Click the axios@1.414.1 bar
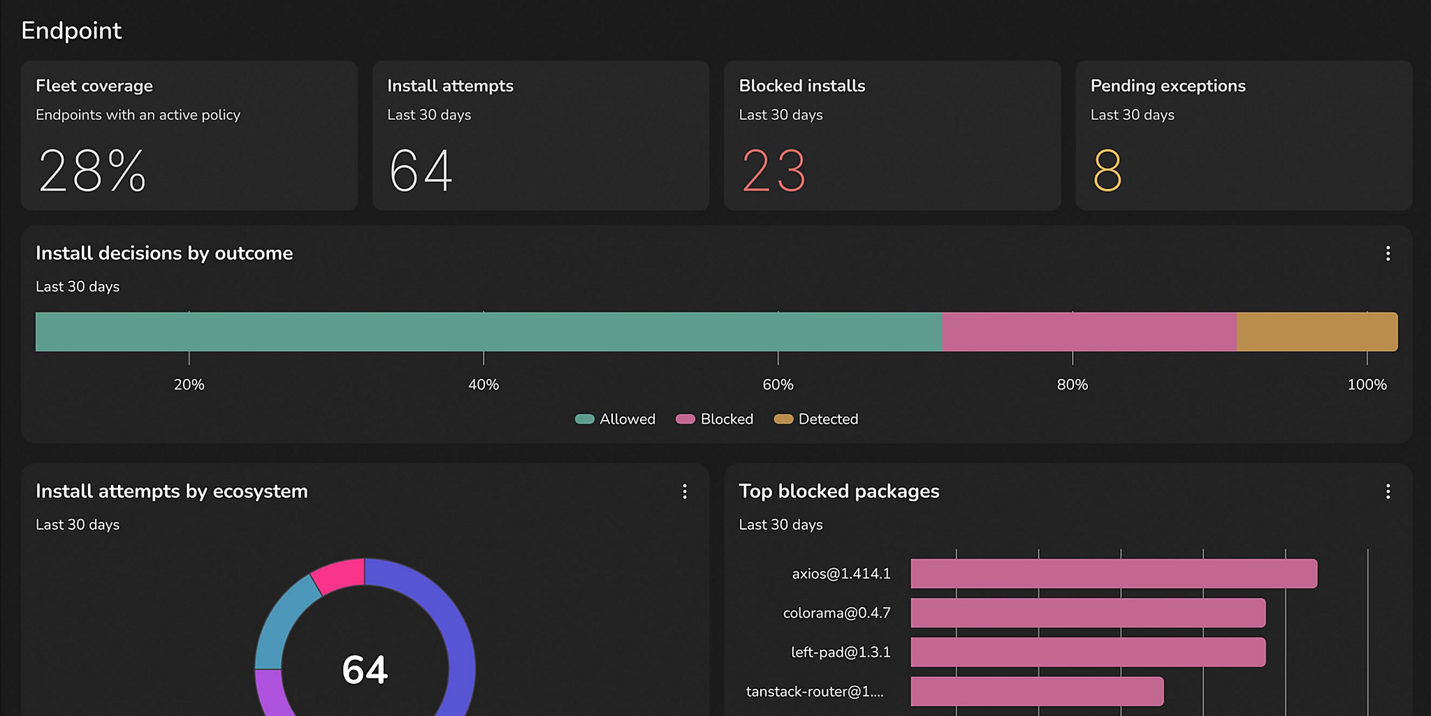 pos(1114,574)
